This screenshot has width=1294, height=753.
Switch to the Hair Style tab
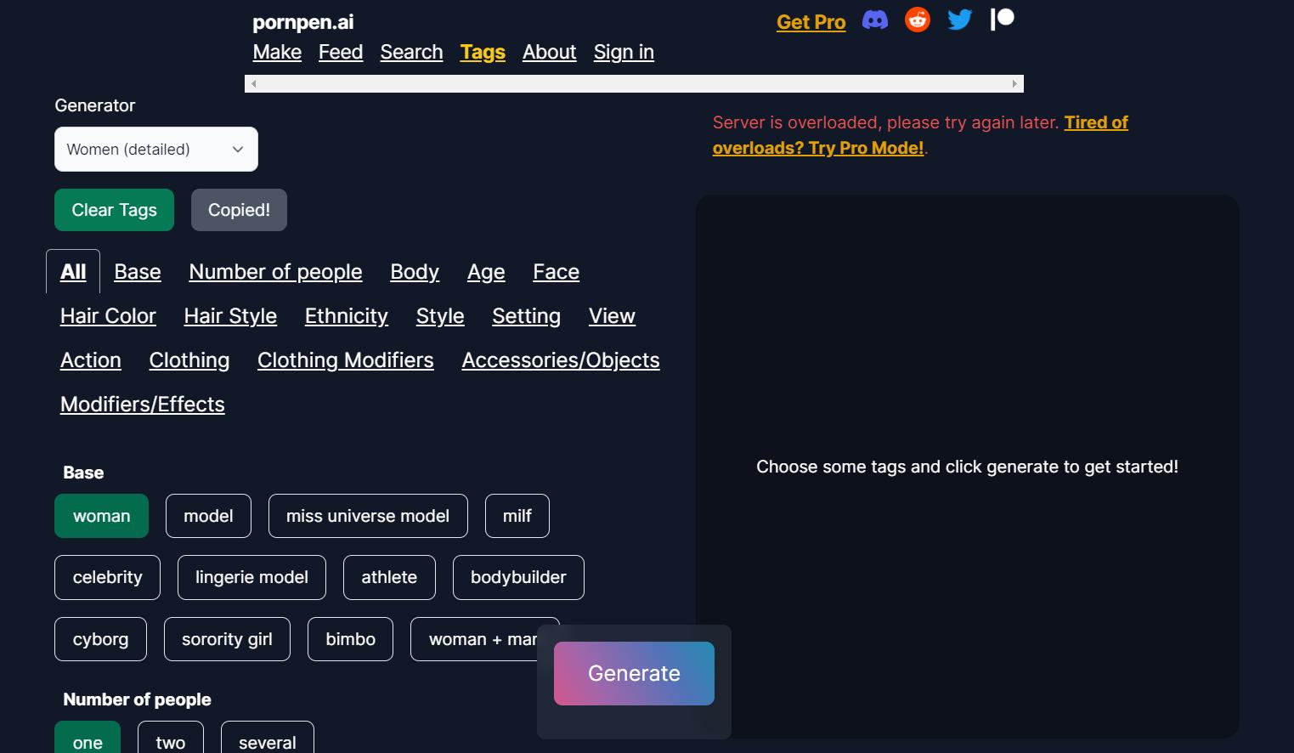[x=230, y=316]
